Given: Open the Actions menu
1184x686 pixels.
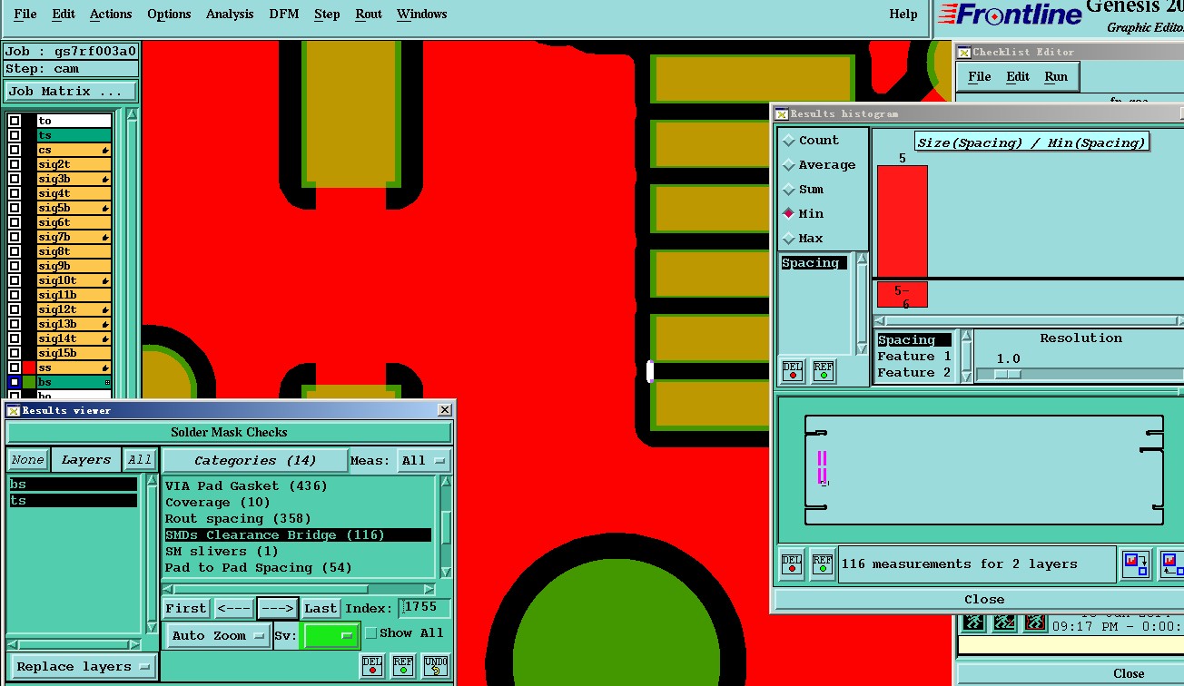Looking at the screenshot, I should pyautogui.click(x=111, y=15).
